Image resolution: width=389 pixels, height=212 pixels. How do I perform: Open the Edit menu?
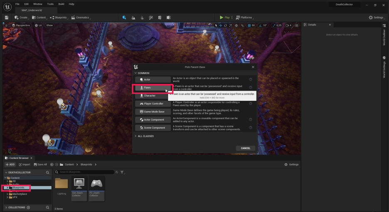26,4
